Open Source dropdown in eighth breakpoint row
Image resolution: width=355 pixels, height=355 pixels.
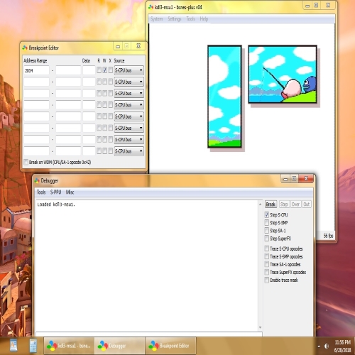(129, 151)
